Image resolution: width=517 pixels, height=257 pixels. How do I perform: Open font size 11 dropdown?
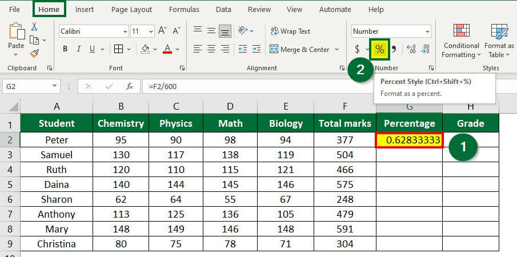click(151, 31)
